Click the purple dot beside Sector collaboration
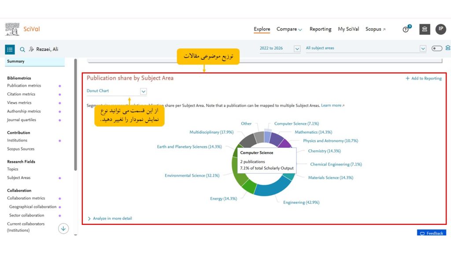The width and height of the screenshot is (451, 253). [60, 216]
